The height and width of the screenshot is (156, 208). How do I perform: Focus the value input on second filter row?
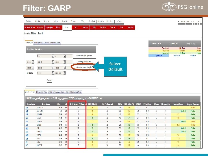click(x=69, y=62)
